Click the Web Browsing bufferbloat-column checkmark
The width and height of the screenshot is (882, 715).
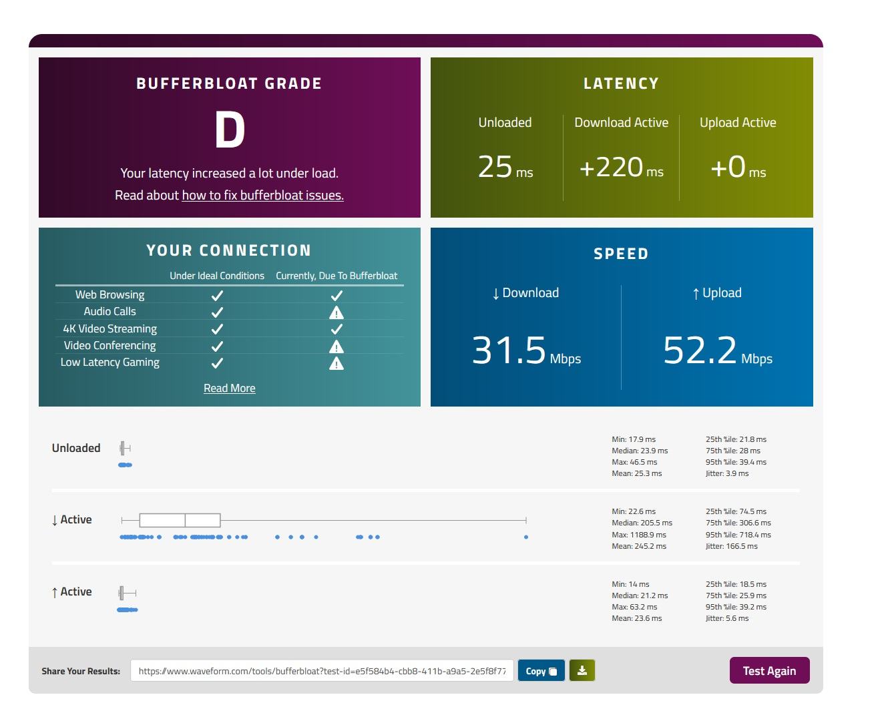coord(337,295)
